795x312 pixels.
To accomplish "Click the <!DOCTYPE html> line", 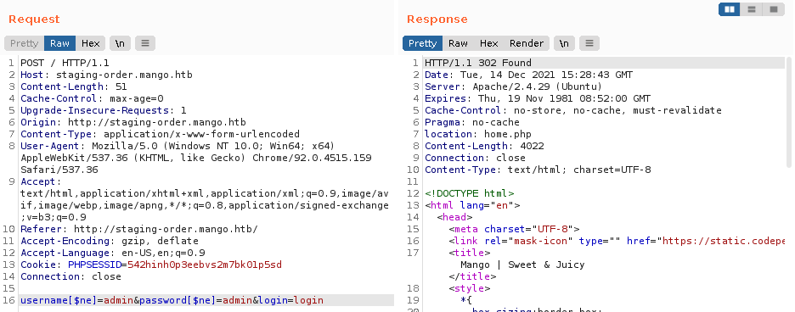I will pos(470,193).
